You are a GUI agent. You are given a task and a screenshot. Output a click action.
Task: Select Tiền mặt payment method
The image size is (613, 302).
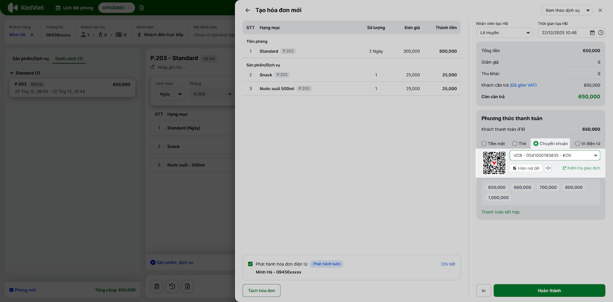493,144
